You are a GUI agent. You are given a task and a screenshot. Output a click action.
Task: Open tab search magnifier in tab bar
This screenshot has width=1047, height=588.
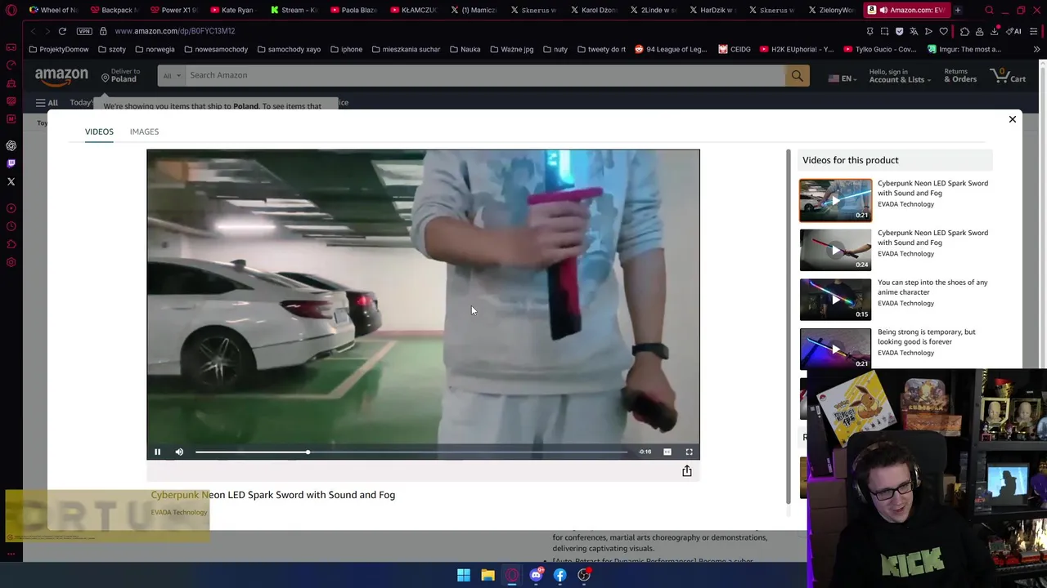pos(989,10)
